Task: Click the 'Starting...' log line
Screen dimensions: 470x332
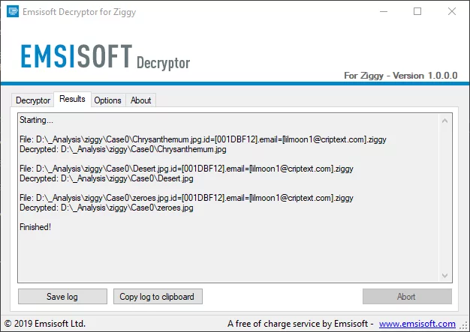Action: [x=36, y=120]
